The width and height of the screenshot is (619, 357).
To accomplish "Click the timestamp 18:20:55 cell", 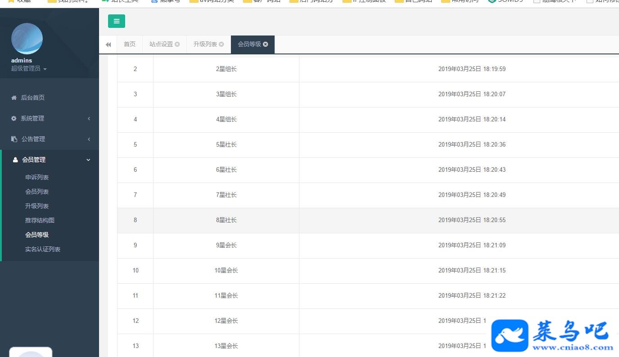I will (459, 220).
